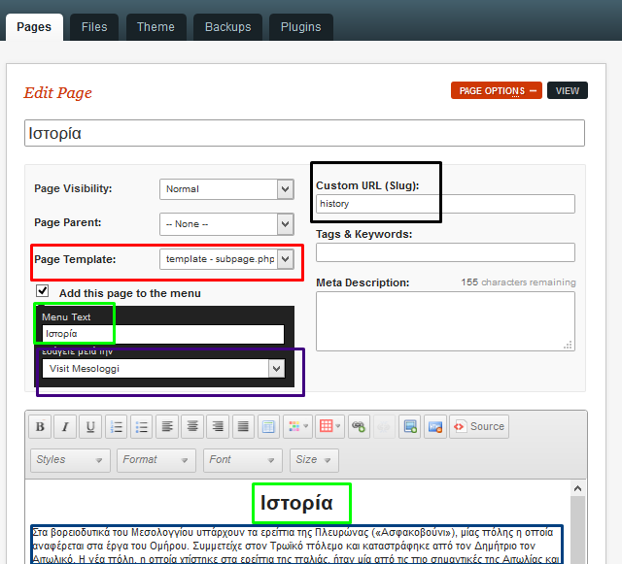The width and height of the screenshot is (622, 564).
Task: Switch to the Theme tab
Action: [155, 27]
